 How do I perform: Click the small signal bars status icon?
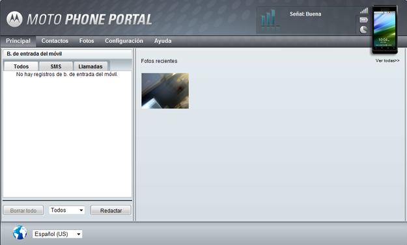pyautogui.click(x=364, y=10)
